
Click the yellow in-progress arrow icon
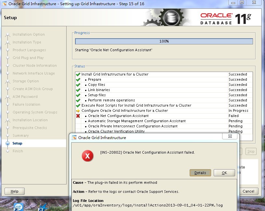(78, 111)
